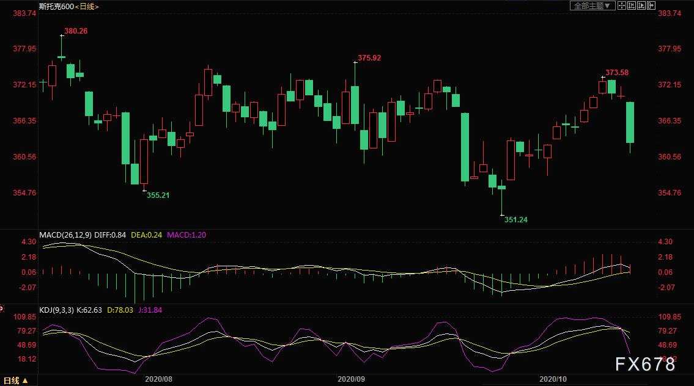Toggle the crosshair cursor icon
This screenshot has height=386, width=694.
click(x=621, y=5)
